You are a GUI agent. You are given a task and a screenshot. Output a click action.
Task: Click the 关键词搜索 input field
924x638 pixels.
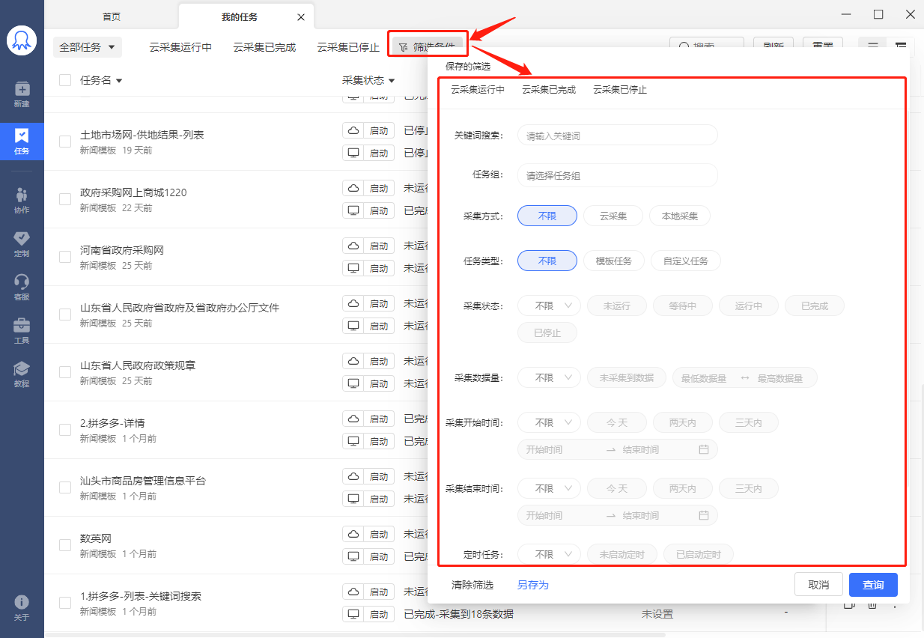coord(618,135)
